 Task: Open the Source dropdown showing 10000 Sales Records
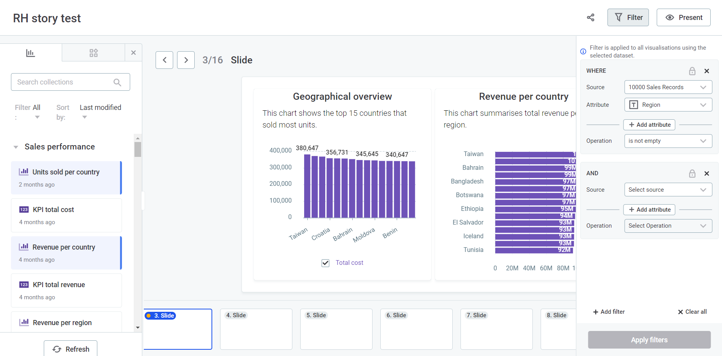pos(668,87)
